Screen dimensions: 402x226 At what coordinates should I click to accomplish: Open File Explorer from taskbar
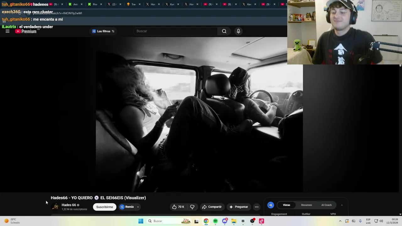pos(234,221)
